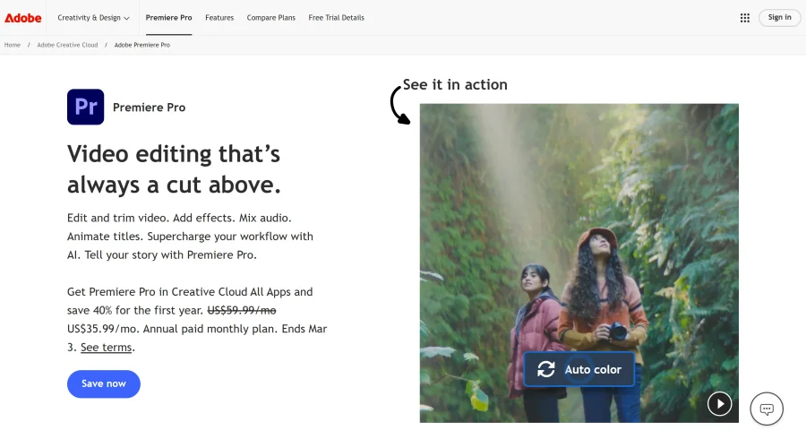The image size is (806, 448).
Task: Open Adobe Creative Cloud breadcrumb
Action: click(67, 45)
